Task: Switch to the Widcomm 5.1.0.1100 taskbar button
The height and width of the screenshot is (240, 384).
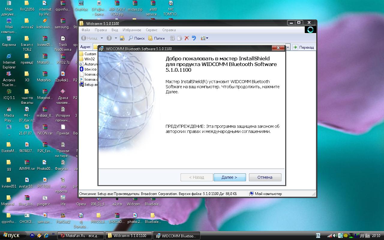Action: coord(129,236)
